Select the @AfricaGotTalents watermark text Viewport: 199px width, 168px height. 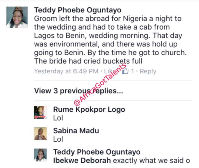[x=100, y=85]
